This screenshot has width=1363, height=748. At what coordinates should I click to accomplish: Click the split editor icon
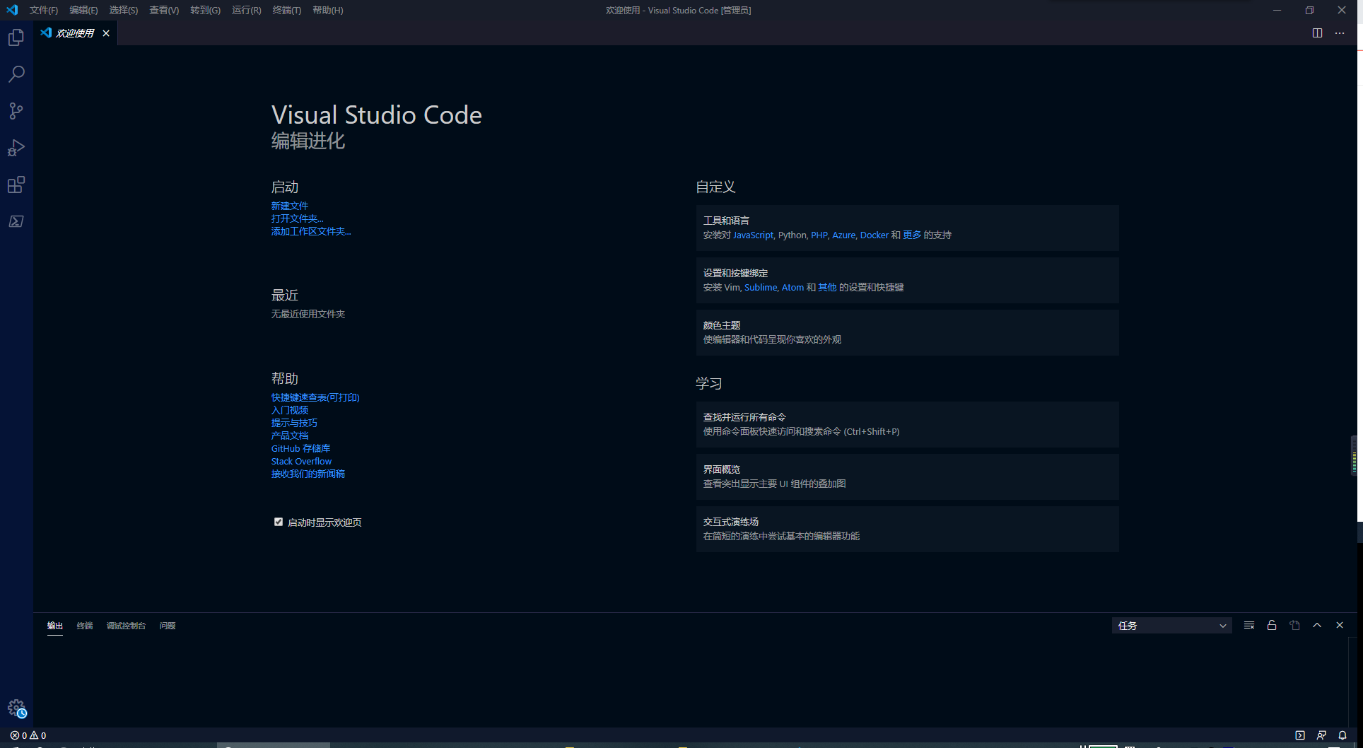(1317, 33)
